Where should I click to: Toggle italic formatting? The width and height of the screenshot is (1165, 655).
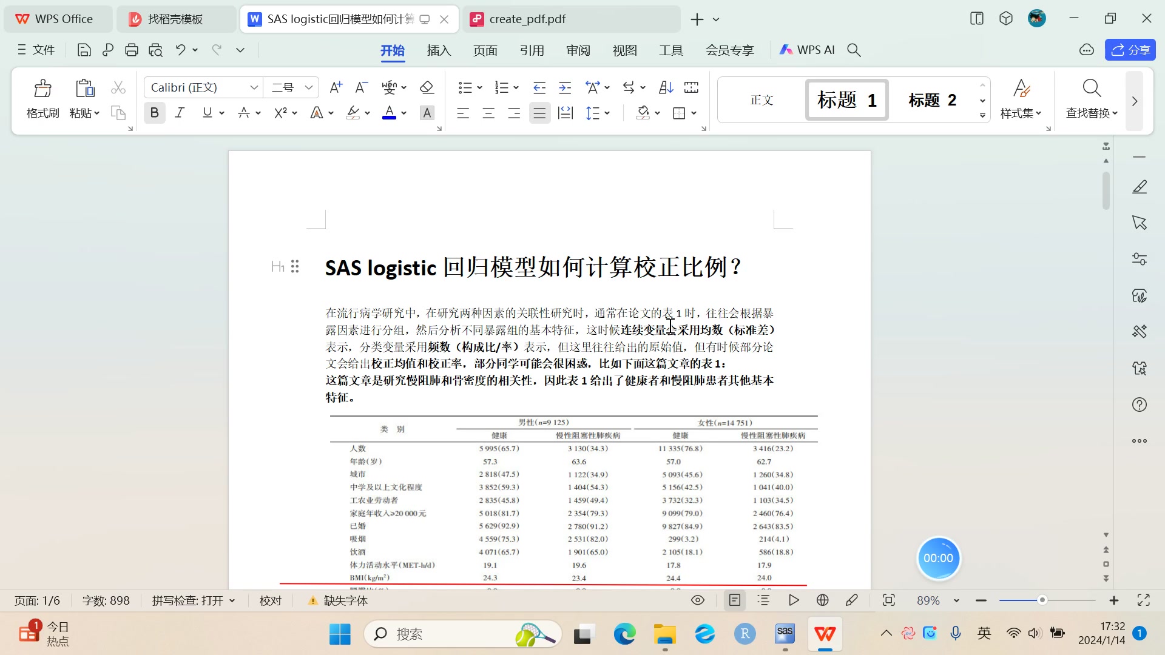pos(180,113)
